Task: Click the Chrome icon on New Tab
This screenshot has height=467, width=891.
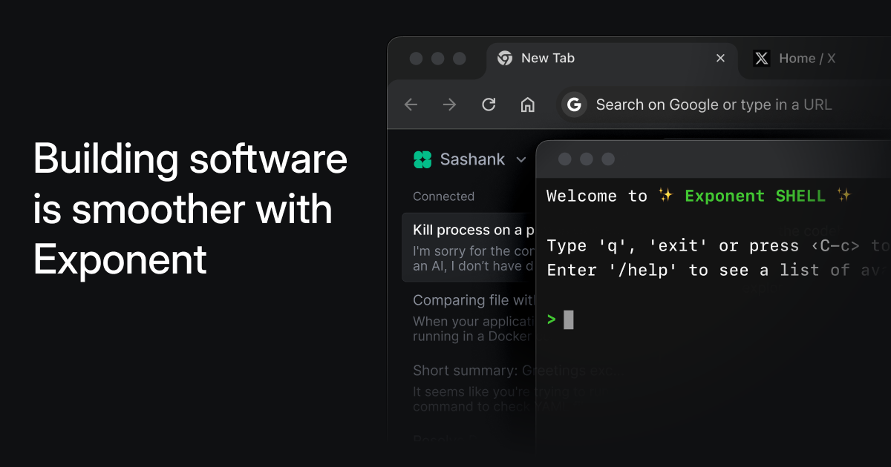Action: tap(505, 58)
